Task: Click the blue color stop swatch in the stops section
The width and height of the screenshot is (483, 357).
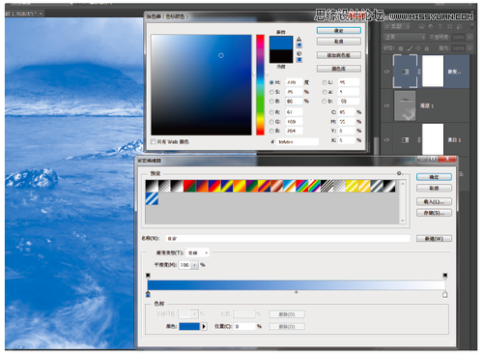Action: [x=189, y=326]
